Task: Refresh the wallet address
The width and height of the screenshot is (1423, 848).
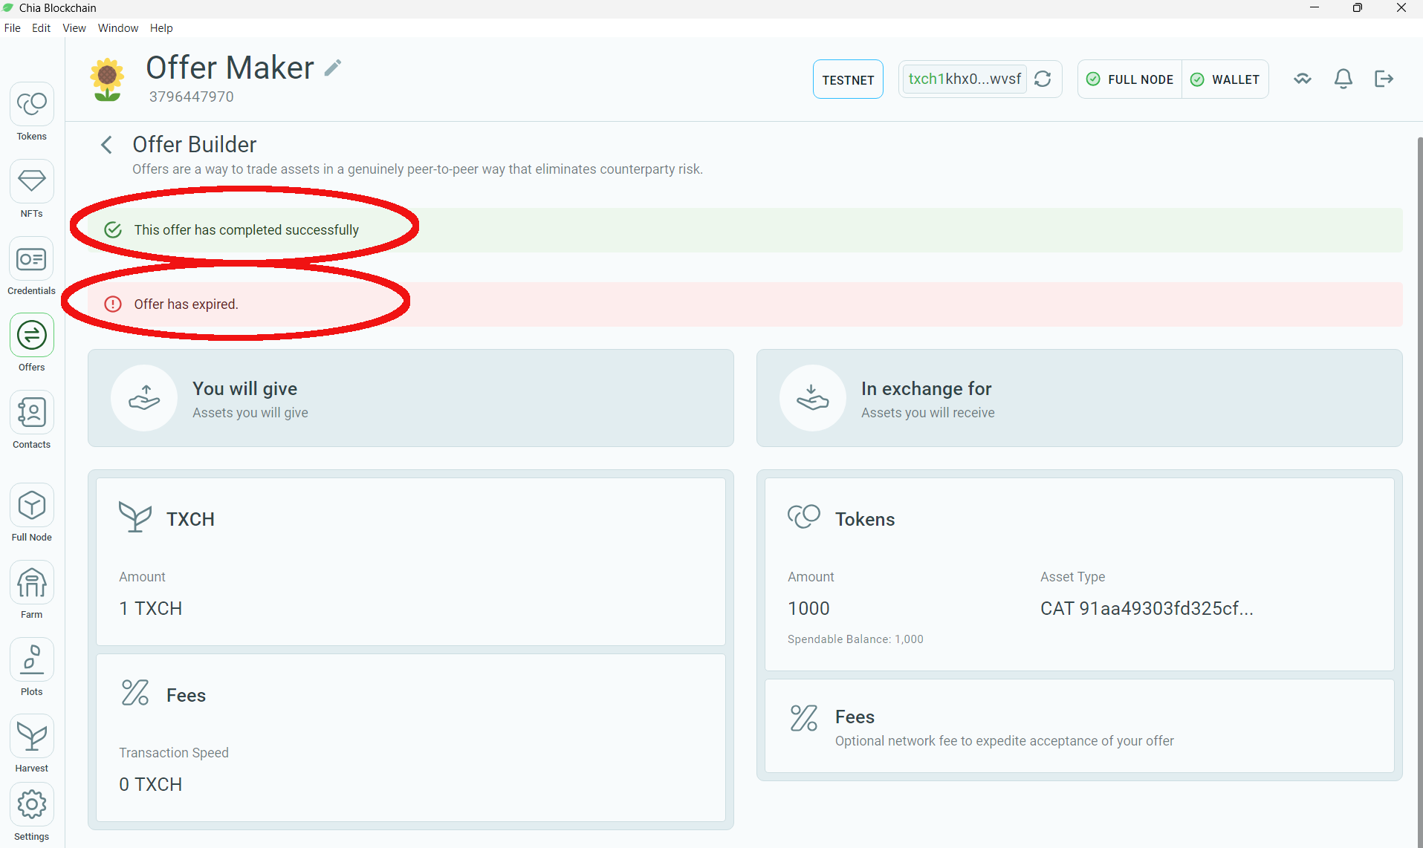Action: point(1043,79)
